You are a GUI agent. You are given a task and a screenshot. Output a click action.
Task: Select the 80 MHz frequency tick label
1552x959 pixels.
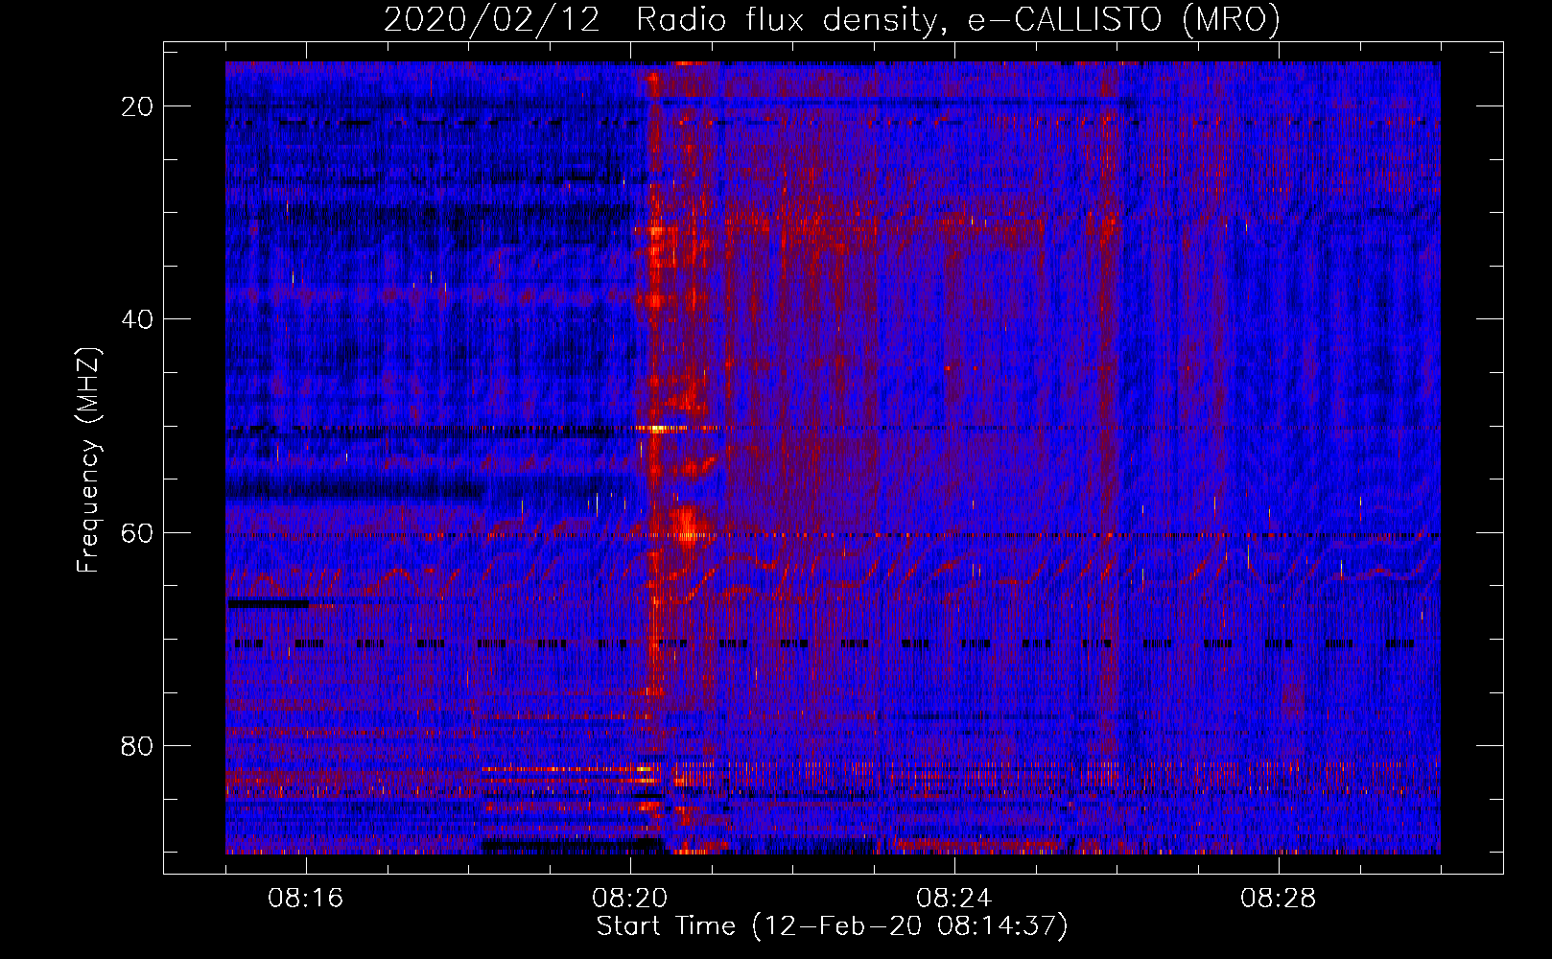click(138, 745)
